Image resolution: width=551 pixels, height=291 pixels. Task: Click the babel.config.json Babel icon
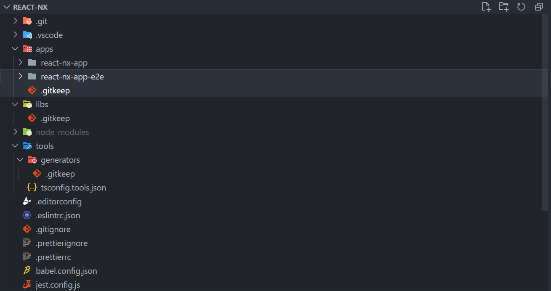[x=27, y=271]
